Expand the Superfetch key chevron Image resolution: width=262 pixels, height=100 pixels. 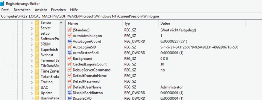[x=32, y=50]
